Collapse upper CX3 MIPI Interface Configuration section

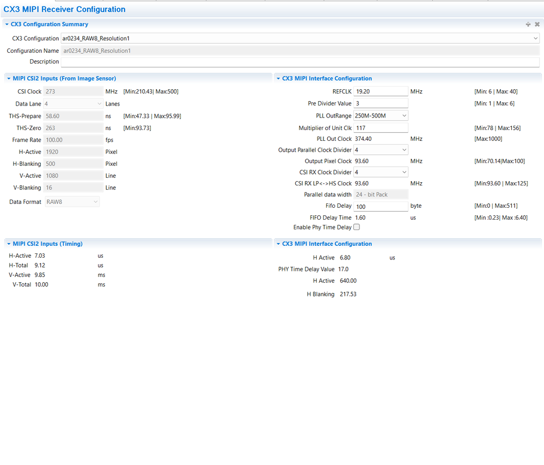pyautogui.click(x=278, y=79)
